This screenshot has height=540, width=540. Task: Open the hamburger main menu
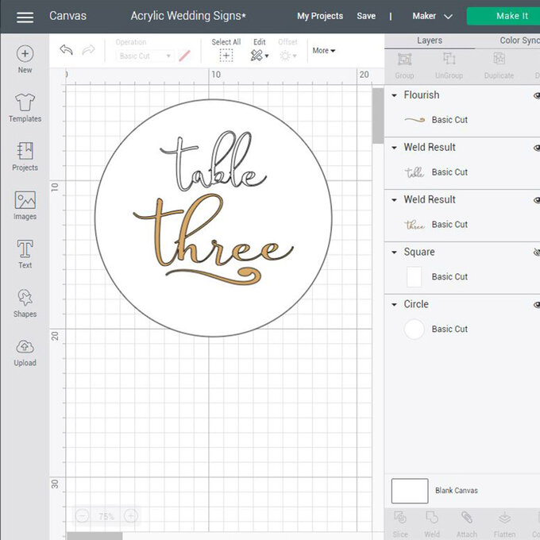[25, 17]
